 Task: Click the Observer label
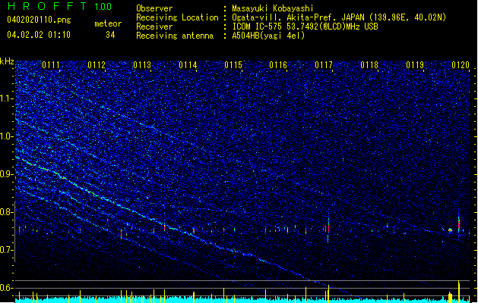tap(154, 8)
